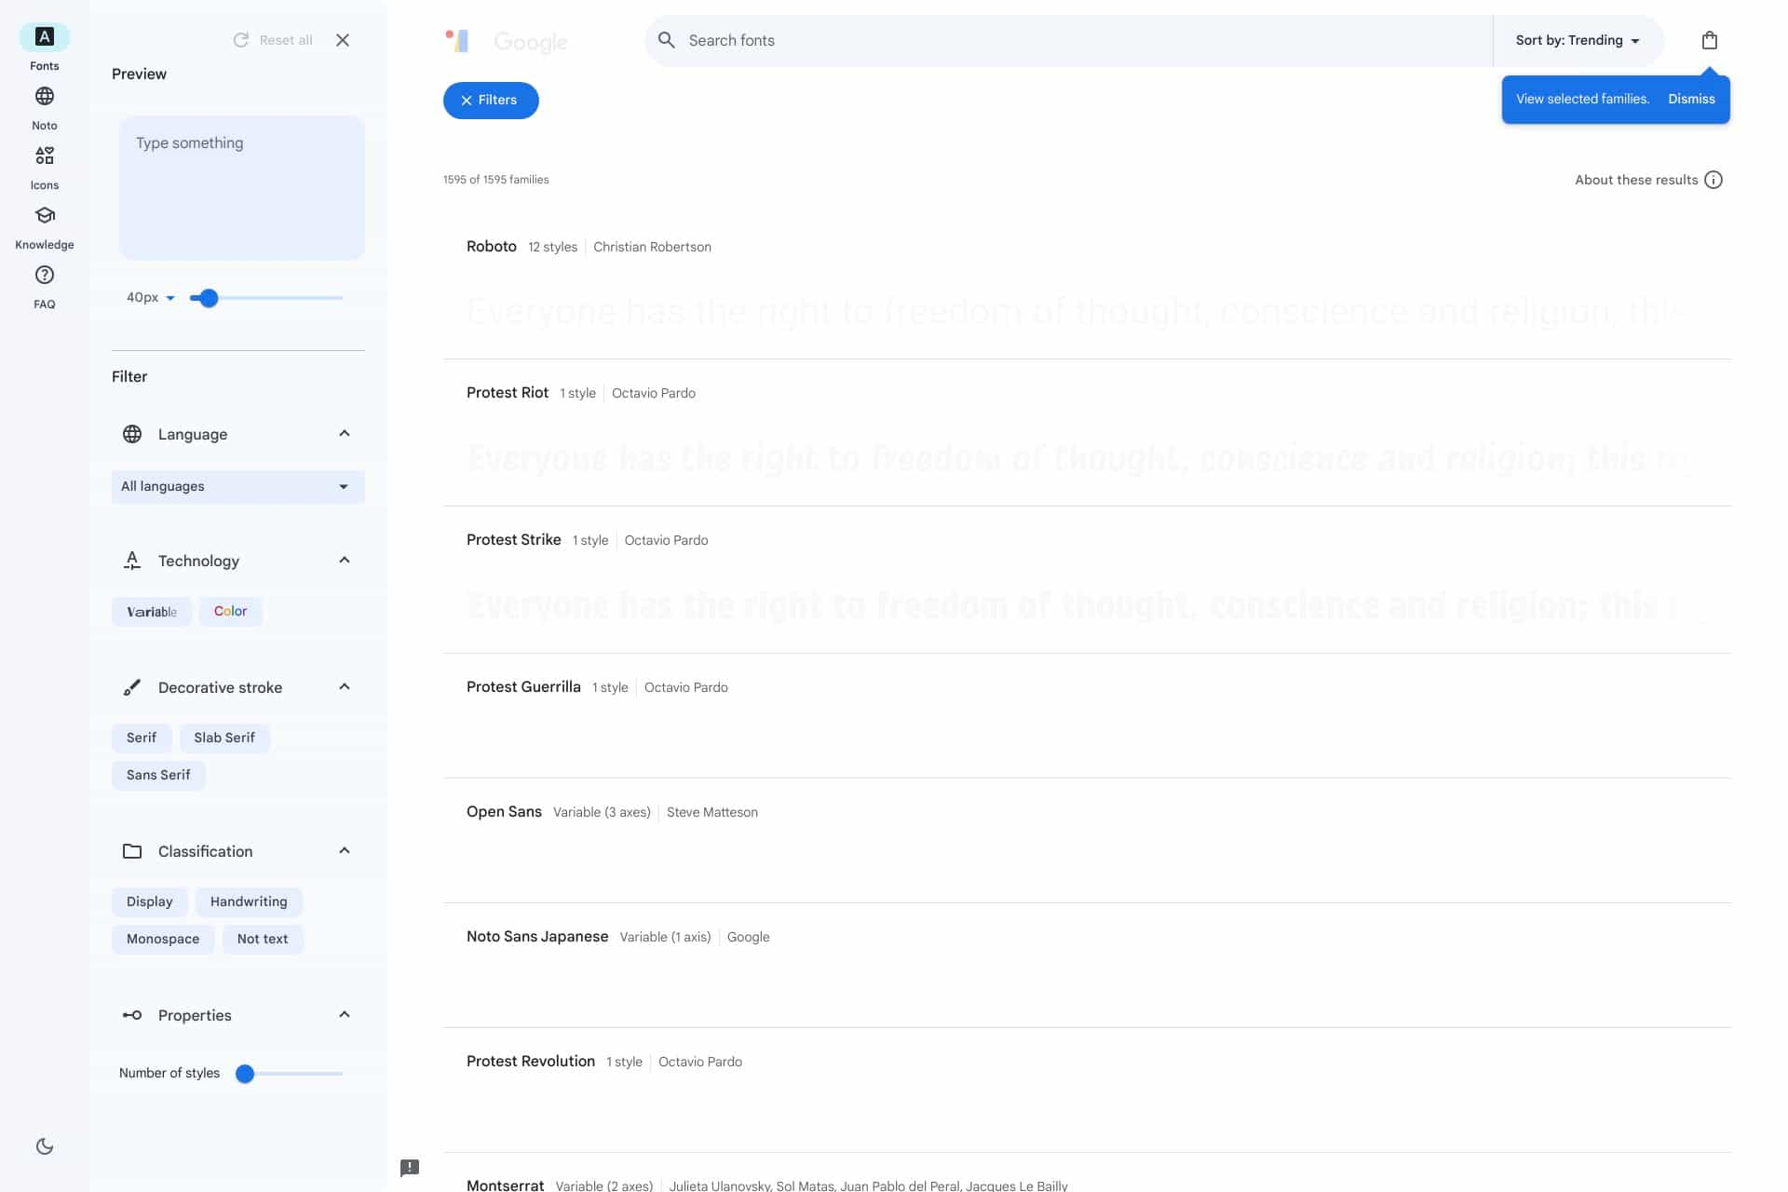Viewport: 1788px width, 1192px height.
Task: Open the Sort by Trending dropdown
Action: [x=1578, y=40]
